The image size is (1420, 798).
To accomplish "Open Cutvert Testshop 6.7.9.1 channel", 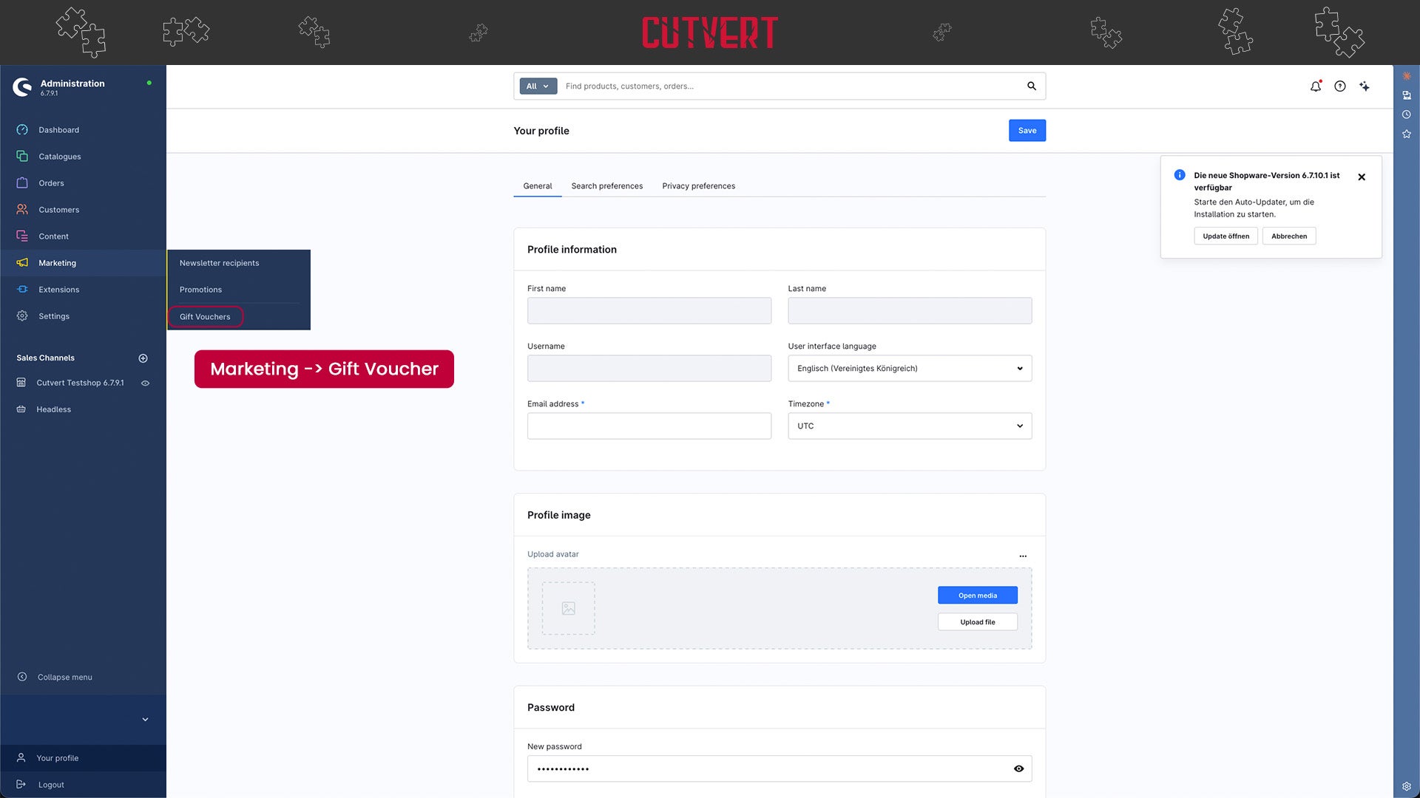I will coord(80,383).
